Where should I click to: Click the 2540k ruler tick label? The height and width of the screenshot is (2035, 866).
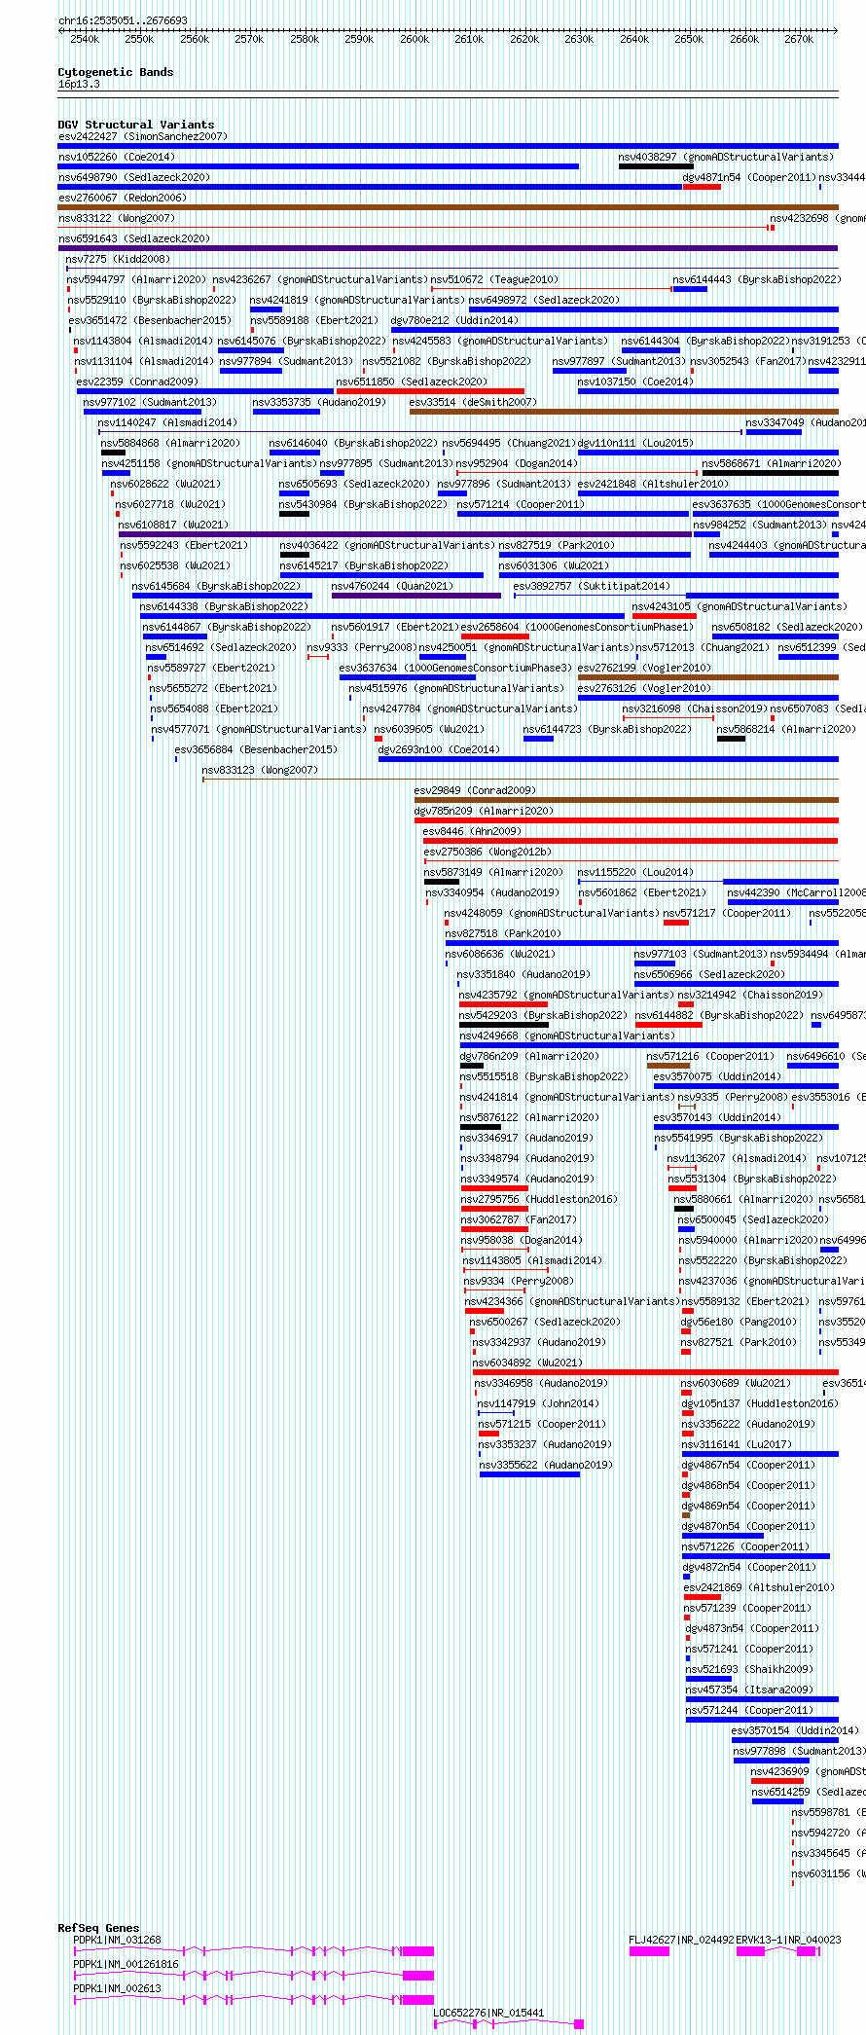tap(85, 39)
